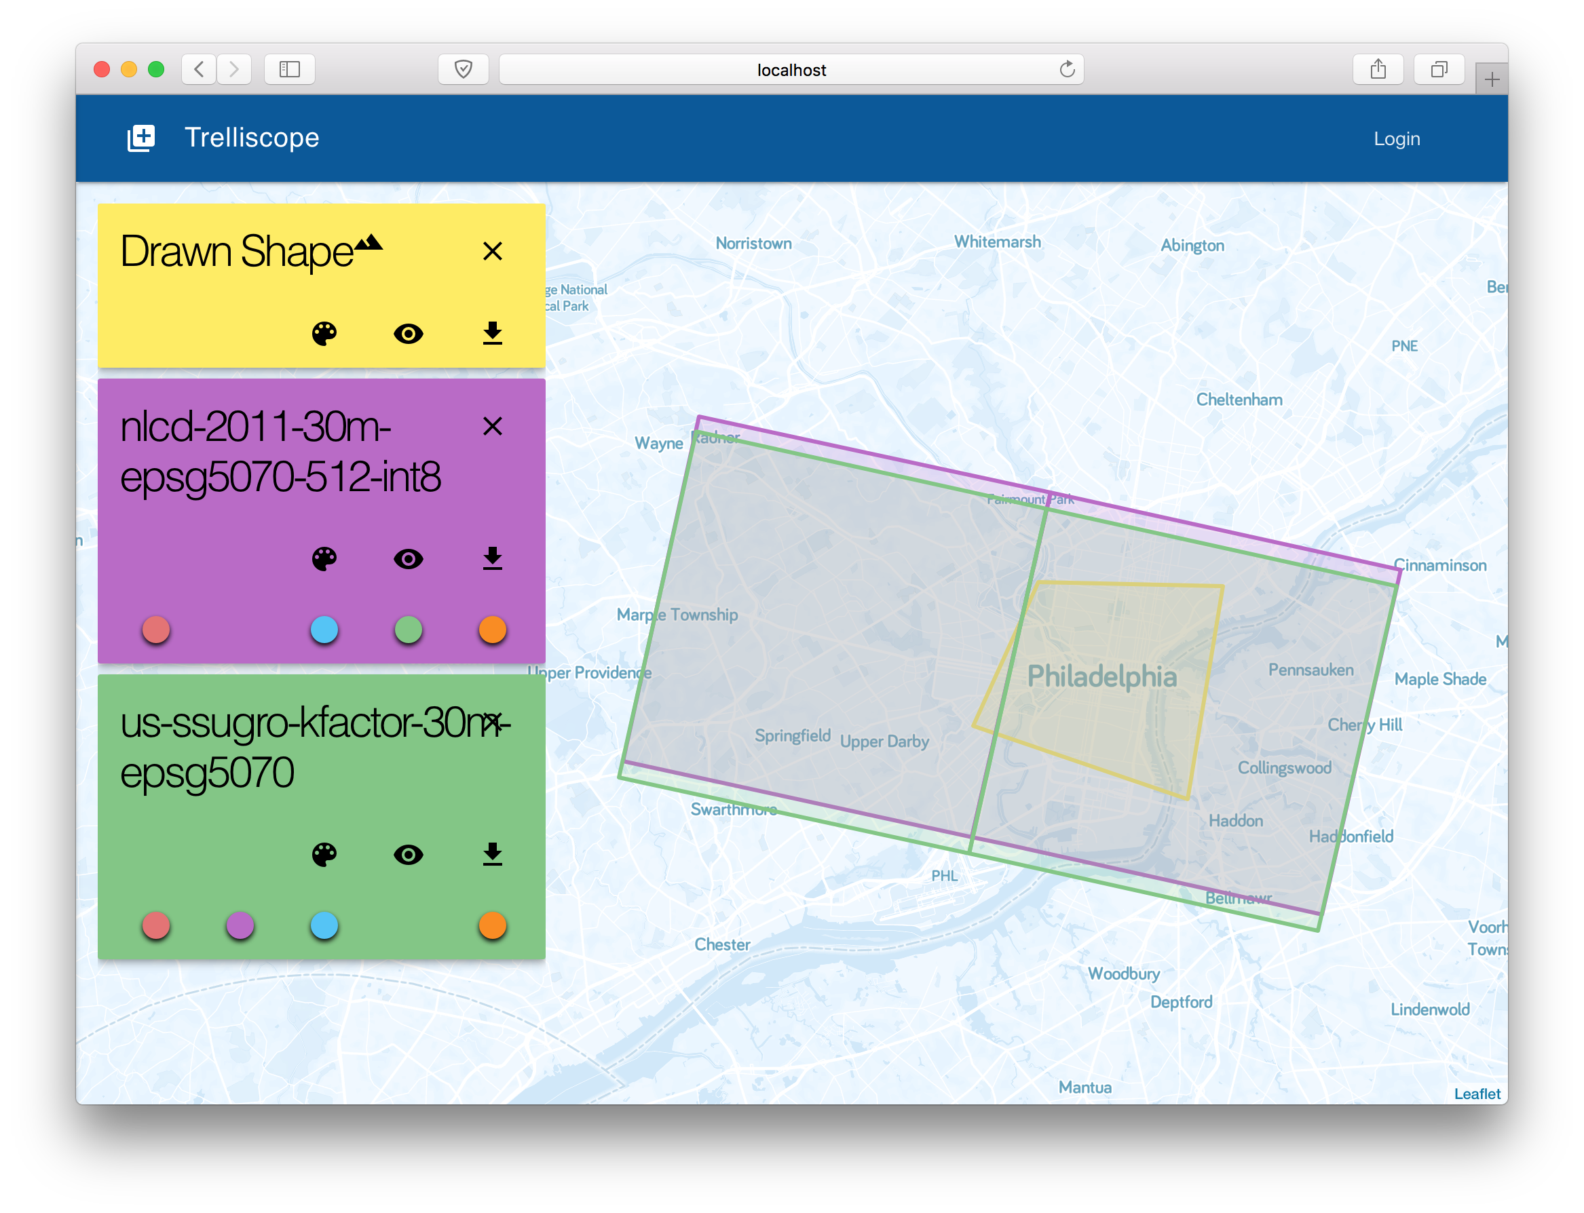Click the Trelliscope add-layer logo icon
Viewport: 1584px width, 1213px height.
142,138
